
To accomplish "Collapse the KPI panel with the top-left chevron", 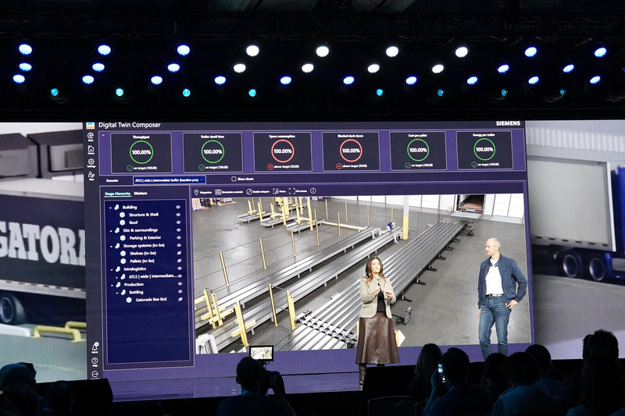I will (103, 135).
